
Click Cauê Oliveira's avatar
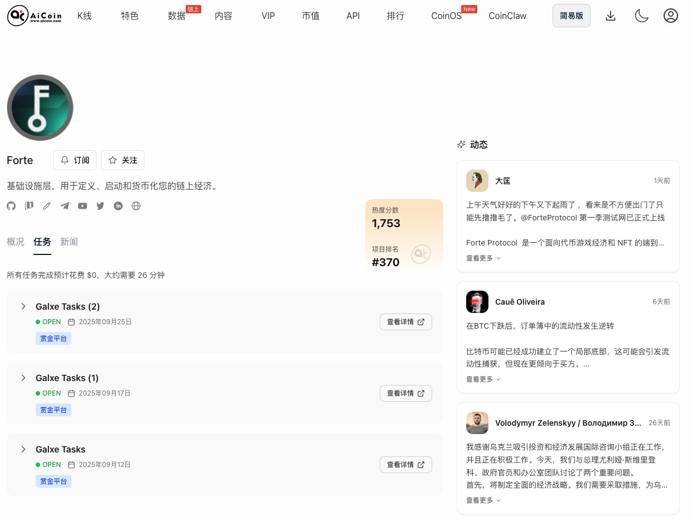pyautogui.click(x=477, y=302)
